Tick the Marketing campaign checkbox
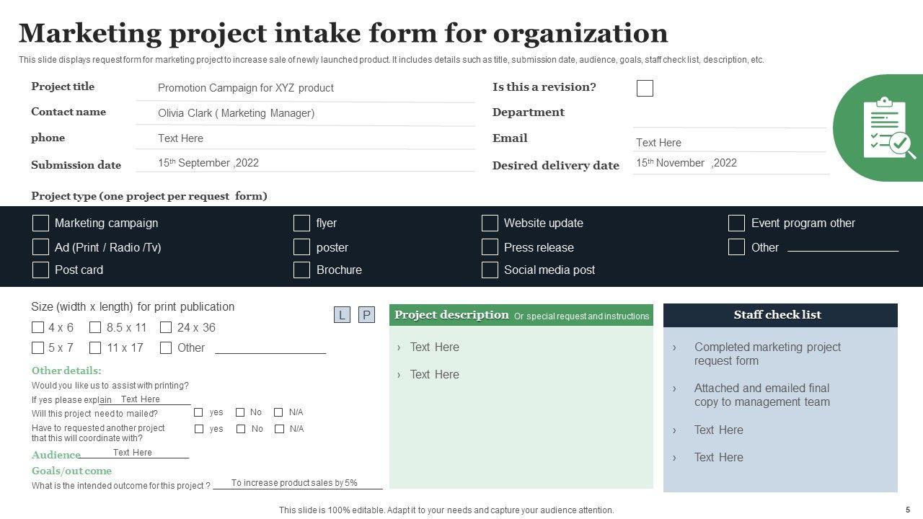The image size is (923, 519). (41, 223)
